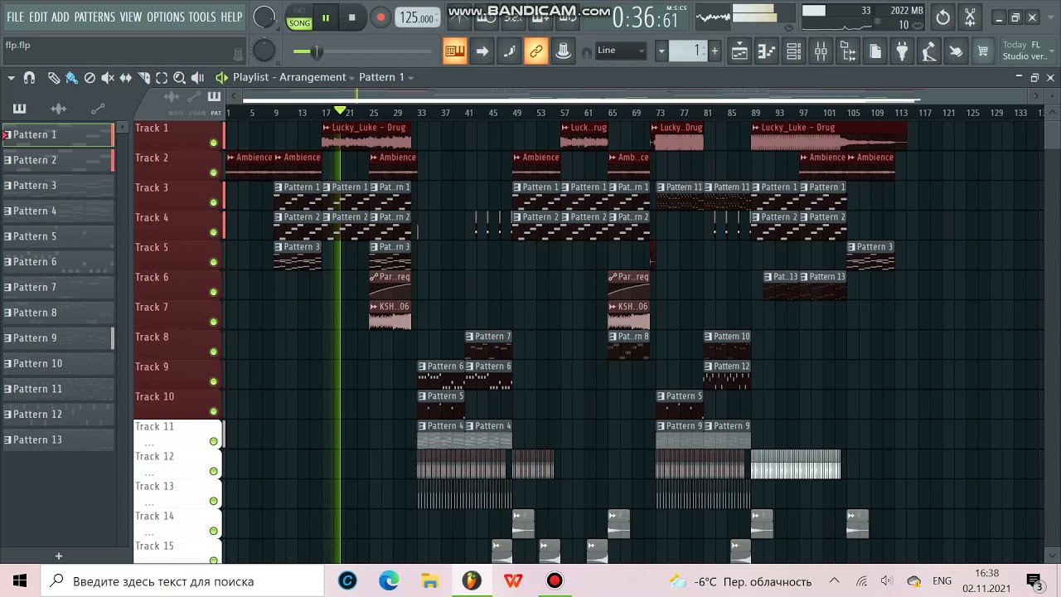The height and width of the screenshot is (597, 1061).
Task: Activate the Playback scrub tool
Action: click(197, 77)
